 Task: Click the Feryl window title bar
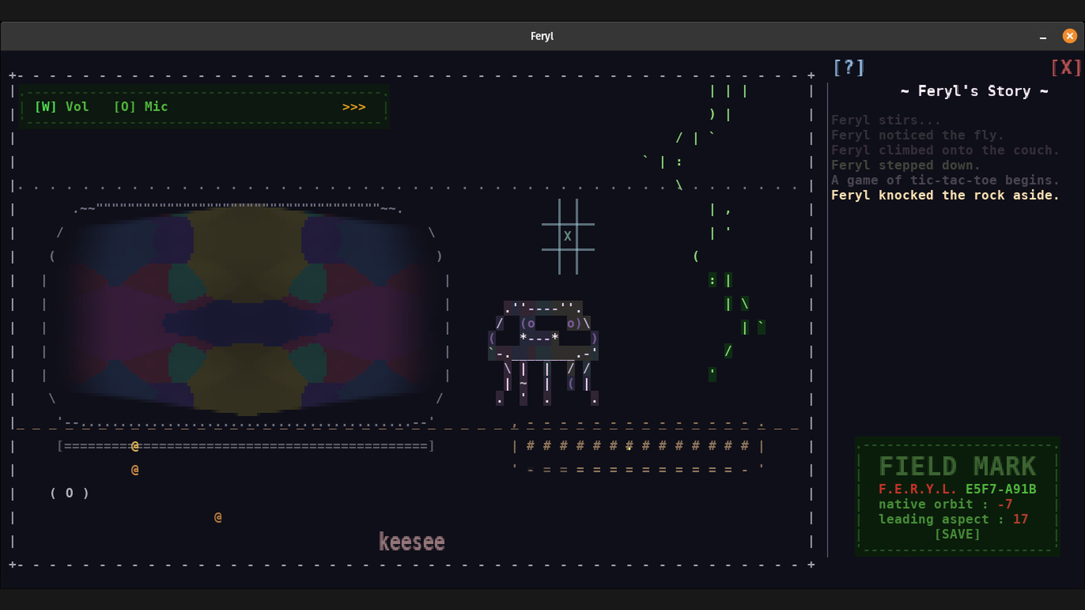click(541, 36)
